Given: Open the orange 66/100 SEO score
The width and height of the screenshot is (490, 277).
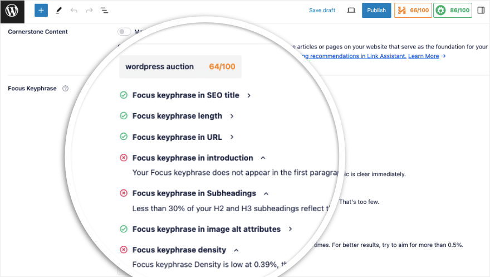Looking at the screenshot, I should [413, 11].
